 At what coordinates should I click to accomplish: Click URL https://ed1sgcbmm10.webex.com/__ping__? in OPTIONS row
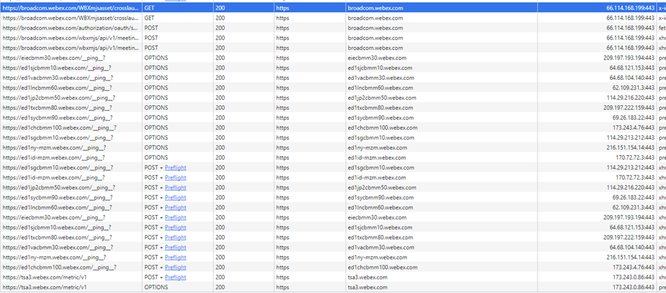pos(58,138)
